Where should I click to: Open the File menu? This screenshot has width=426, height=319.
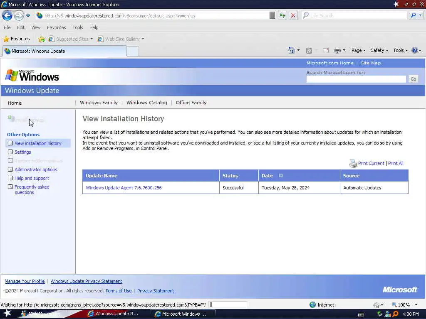point(7,27)
